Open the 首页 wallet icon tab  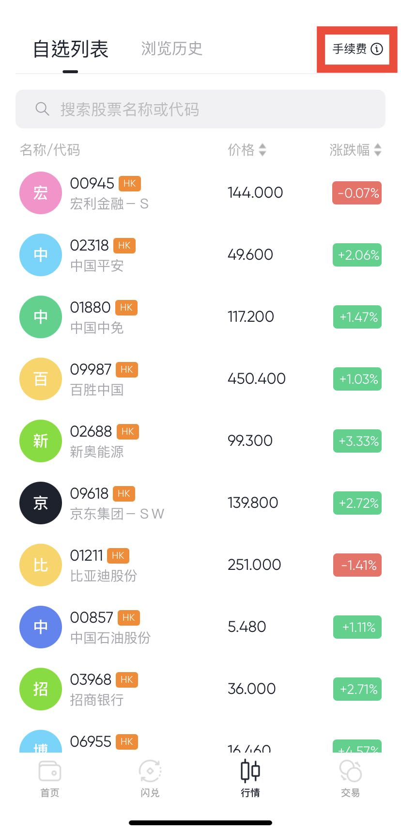coord(50,772)
